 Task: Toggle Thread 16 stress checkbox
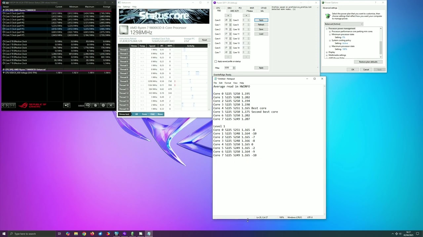tap(134, 109)
